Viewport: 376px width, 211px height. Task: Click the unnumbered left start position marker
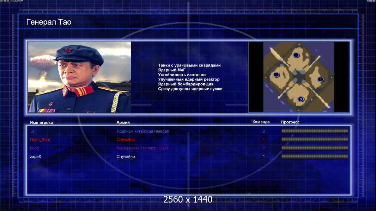point(276,75)
